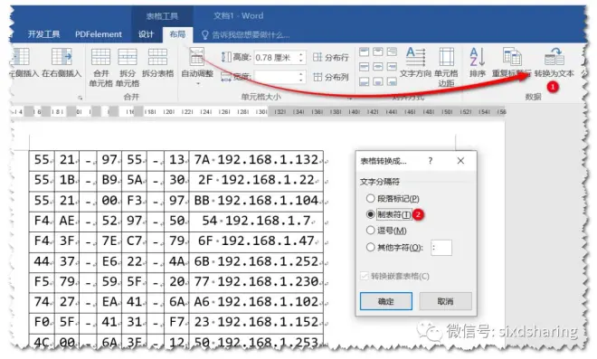Click the 合并单元格 merge cells icon

(x=101, y=57)
